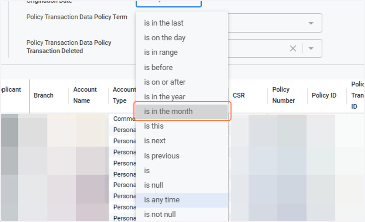Viewport: 365px width, 222px height.
Task: Click the Policy ID column header
Action: (x=324, y=95)
